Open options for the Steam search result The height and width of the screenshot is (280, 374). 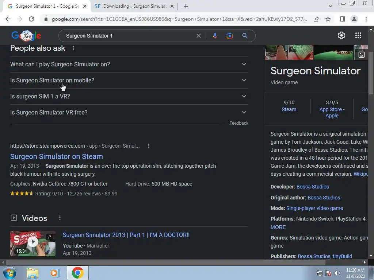click(149, 146)
